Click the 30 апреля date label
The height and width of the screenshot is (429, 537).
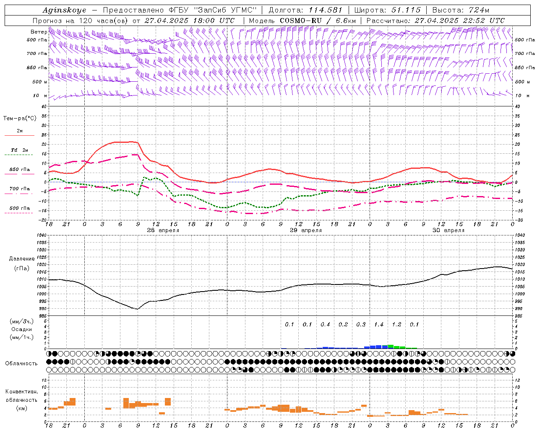tap(448, 230)
